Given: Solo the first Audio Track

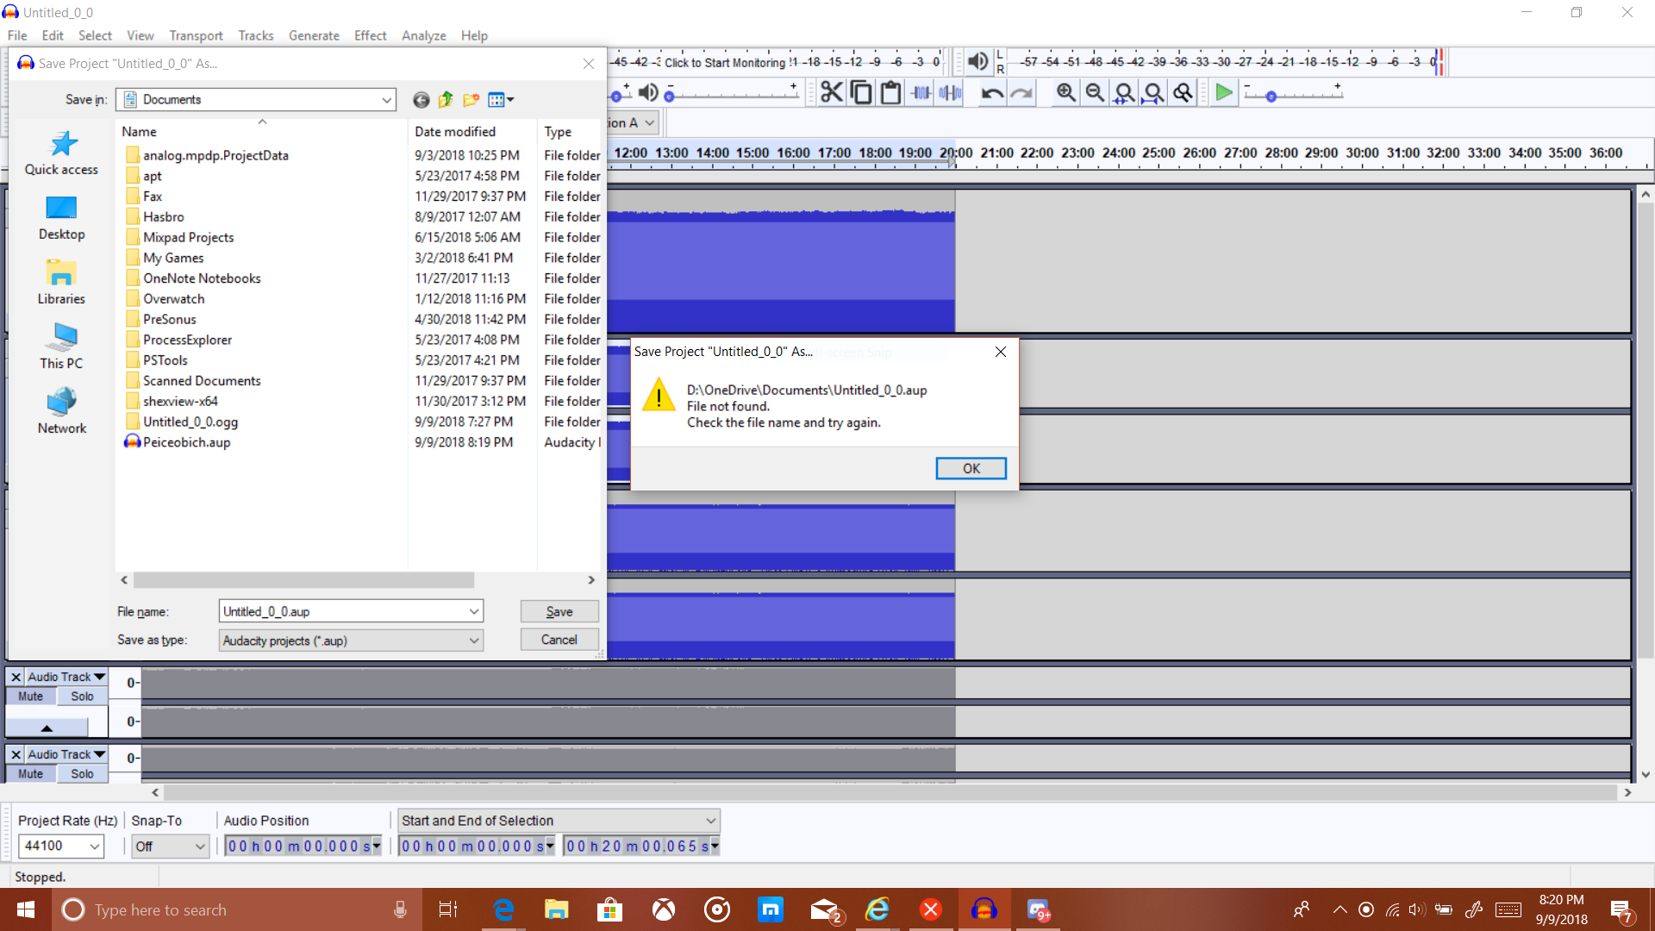Looking at the screenshot, I should click(x=83, y=697).
